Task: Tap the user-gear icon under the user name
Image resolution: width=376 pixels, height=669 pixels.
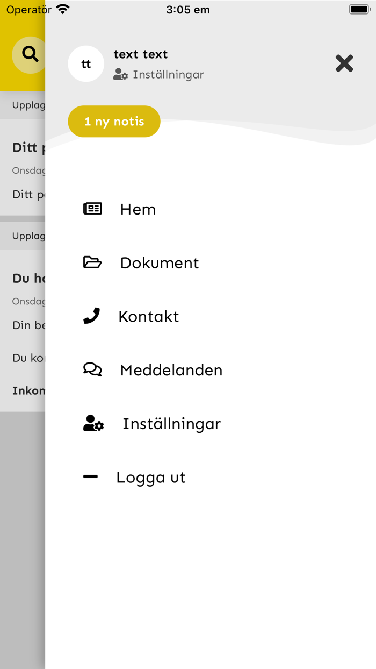Action: 120,75
